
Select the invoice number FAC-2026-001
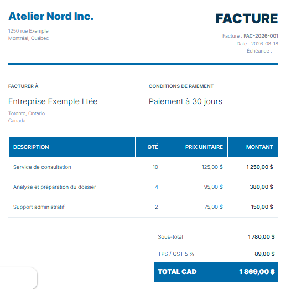pyautogui.click(x=261, y=36)
